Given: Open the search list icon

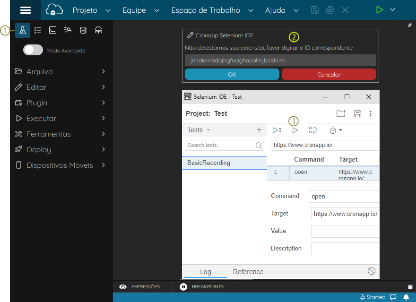Looking at the screenshot, I should coord(68,30).
